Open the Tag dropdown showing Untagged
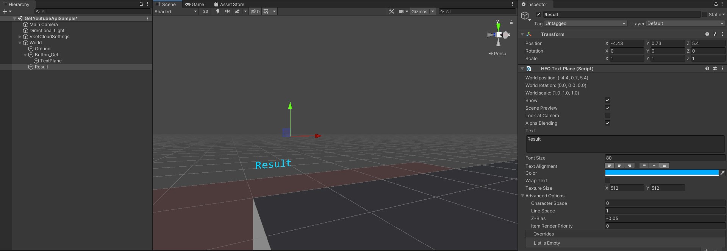 point(585,23)
